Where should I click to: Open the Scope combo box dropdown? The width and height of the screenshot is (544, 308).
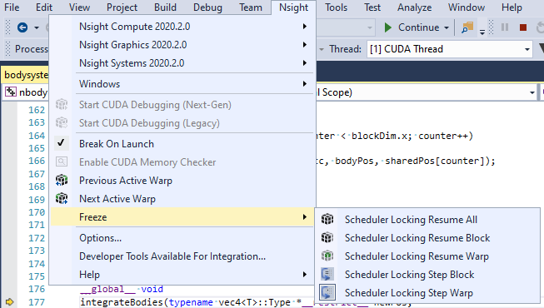coord(532,92)
